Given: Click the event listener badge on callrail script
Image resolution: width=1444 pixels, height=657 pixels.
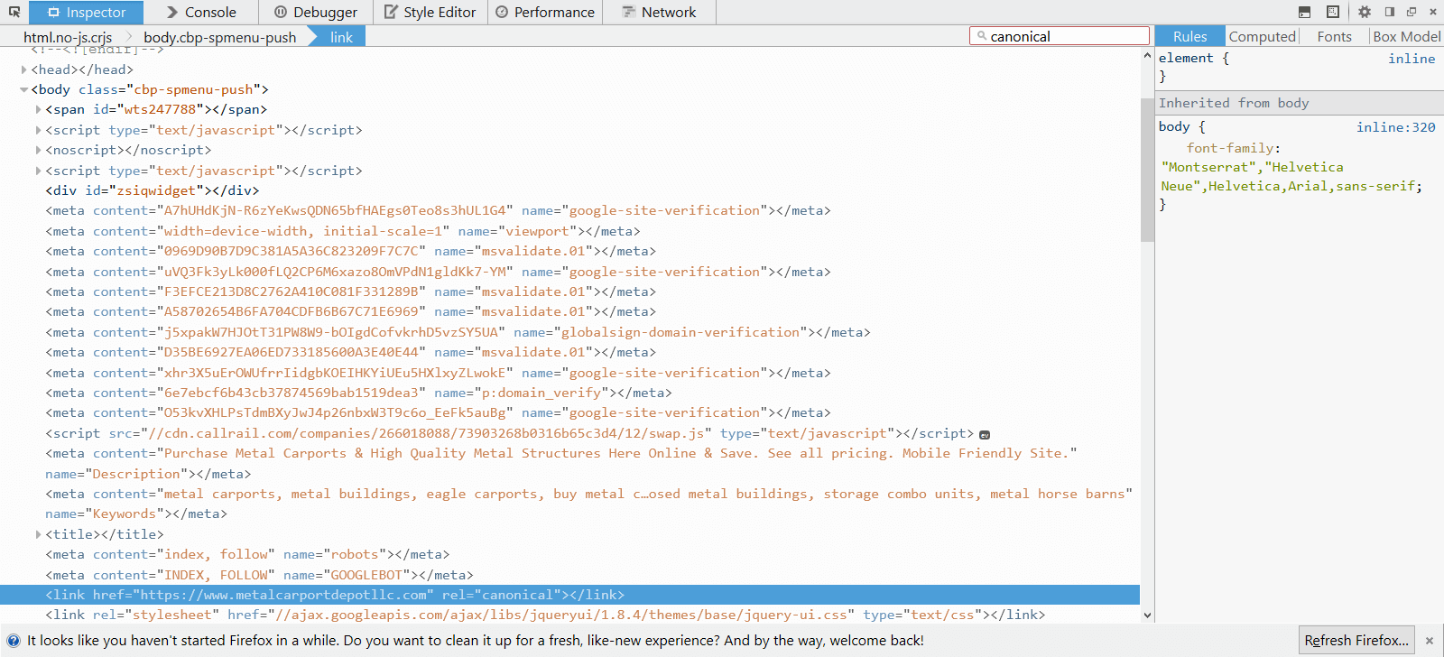Looking at the screenshot, I should tap(985, 435).
